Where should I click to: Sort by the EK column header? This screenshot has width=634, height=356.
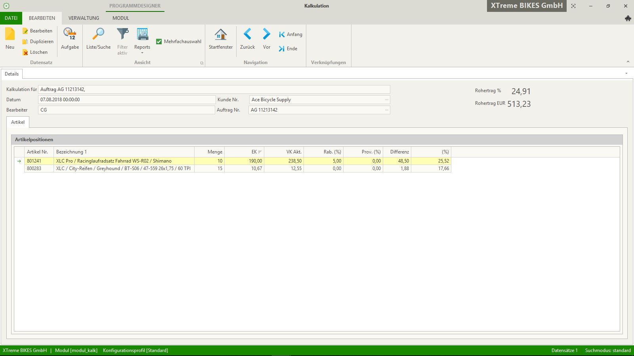[244, 152]
